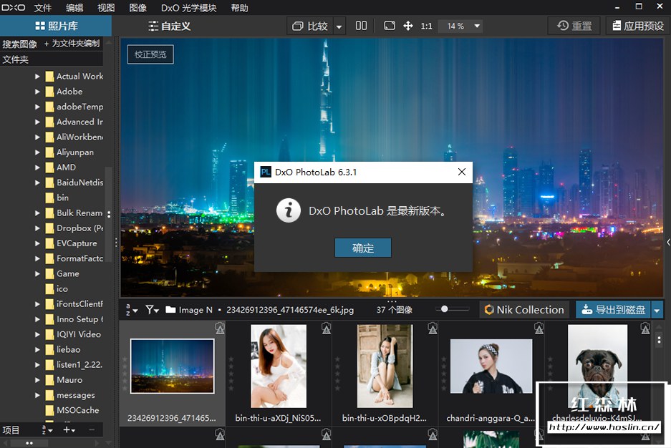Select the chandri-anggara thumbnail

coord(491,366)
